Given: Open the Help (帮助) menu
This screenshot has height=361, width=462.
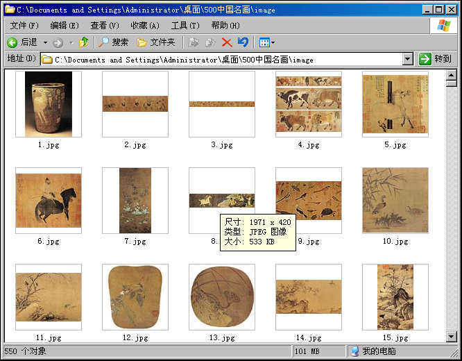Looking at the screenshot, I should 225,26.
